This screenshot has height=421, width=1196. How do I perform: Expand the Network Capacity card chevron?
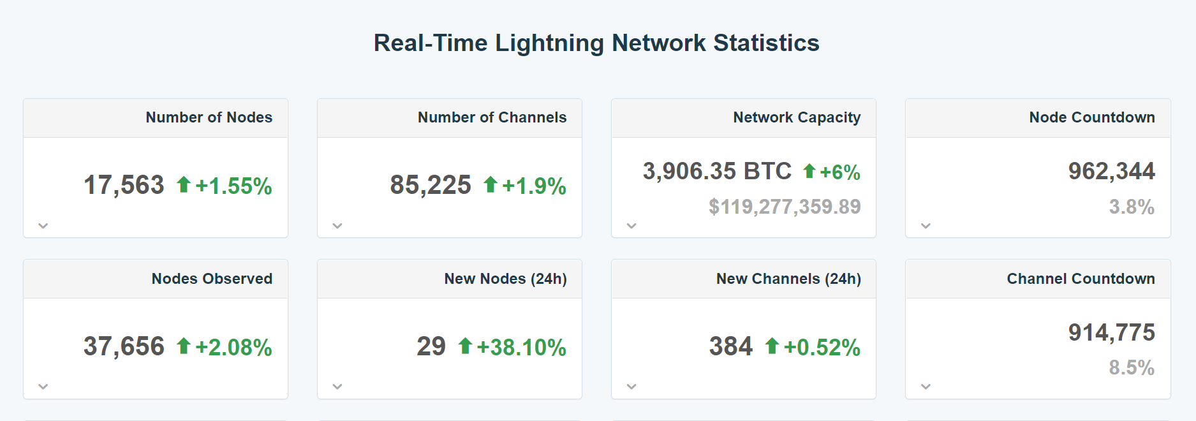coord(631,226)
